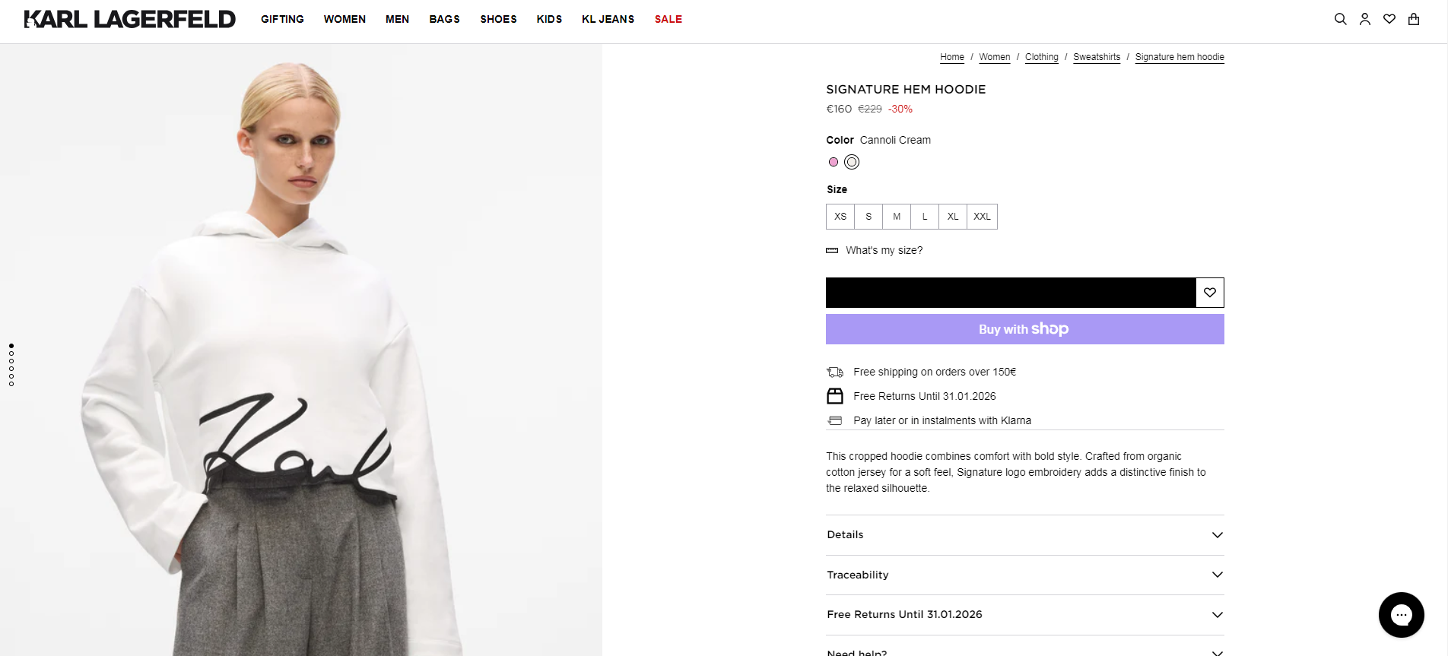Screen dimensions: 1448x656
Task: Open the WOMEN menu
Action: coord(345,19)
